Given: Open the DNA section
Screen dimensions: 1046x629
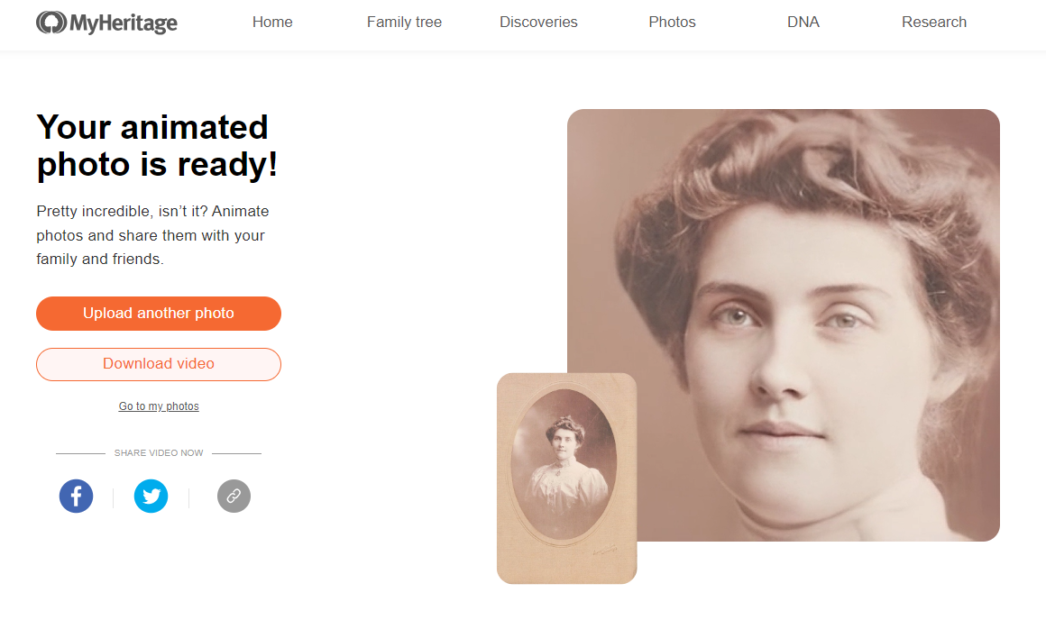Looking at the screenshot, I should 803,23.
